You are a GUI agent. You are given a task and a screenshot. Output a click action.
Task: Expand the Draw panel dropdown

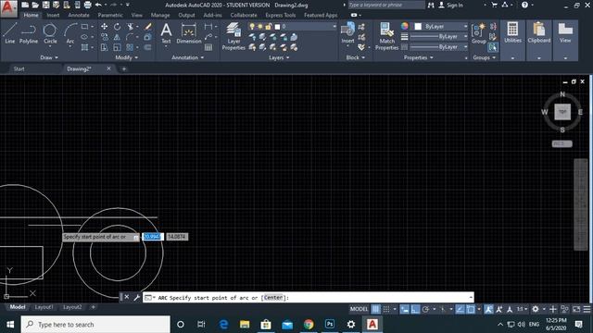point(49,57)
